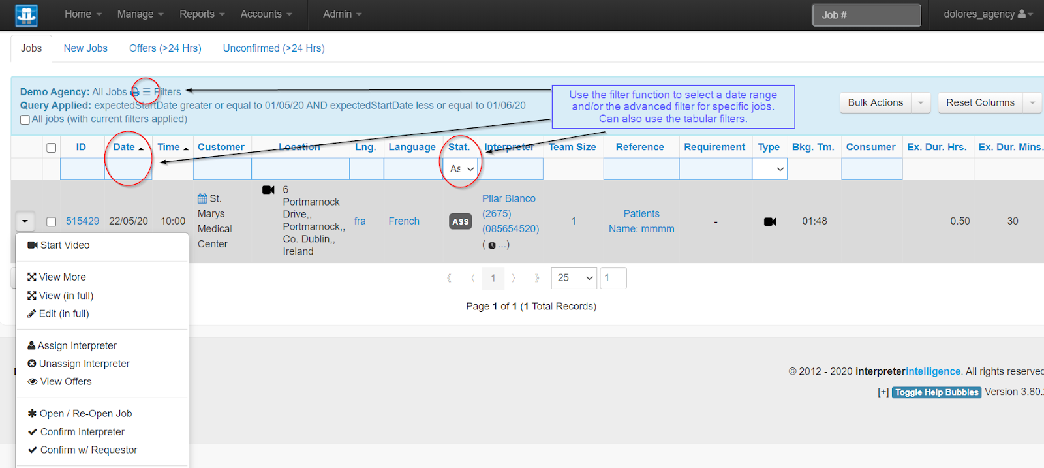
Task: Open job ID 515429 link
Action: (x=82, y=221)
